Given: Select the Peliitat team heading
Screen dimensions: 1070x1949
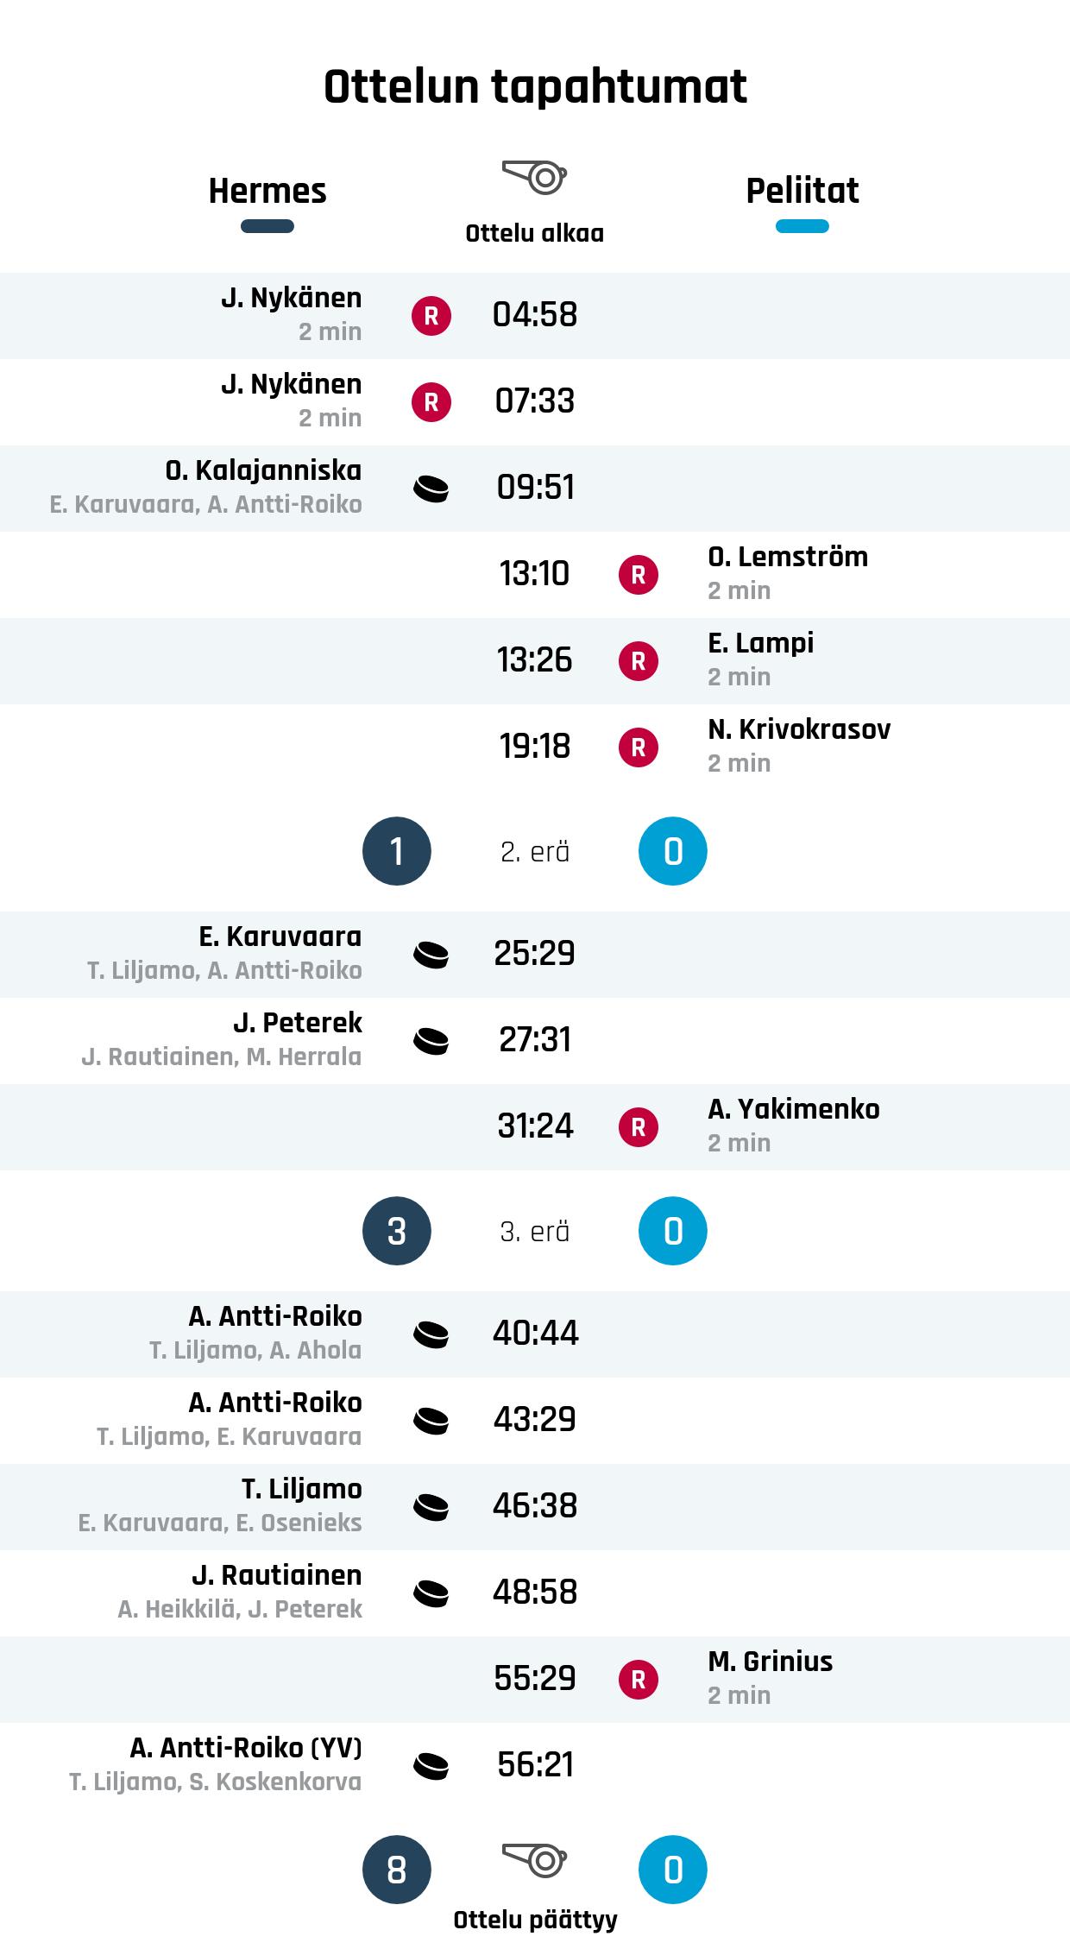Looking at the screenshot, I should [802, 191].
